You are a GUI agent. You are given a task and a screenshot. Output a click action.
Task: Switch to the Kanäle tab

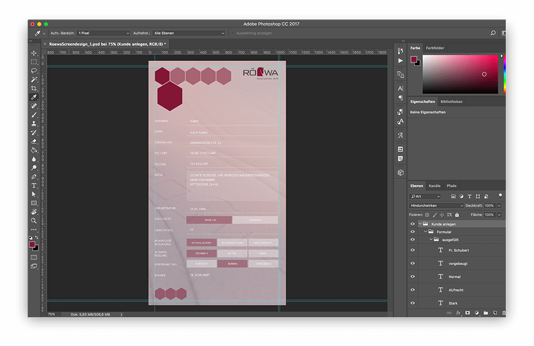pyautogui.click(x=434, y=186)
